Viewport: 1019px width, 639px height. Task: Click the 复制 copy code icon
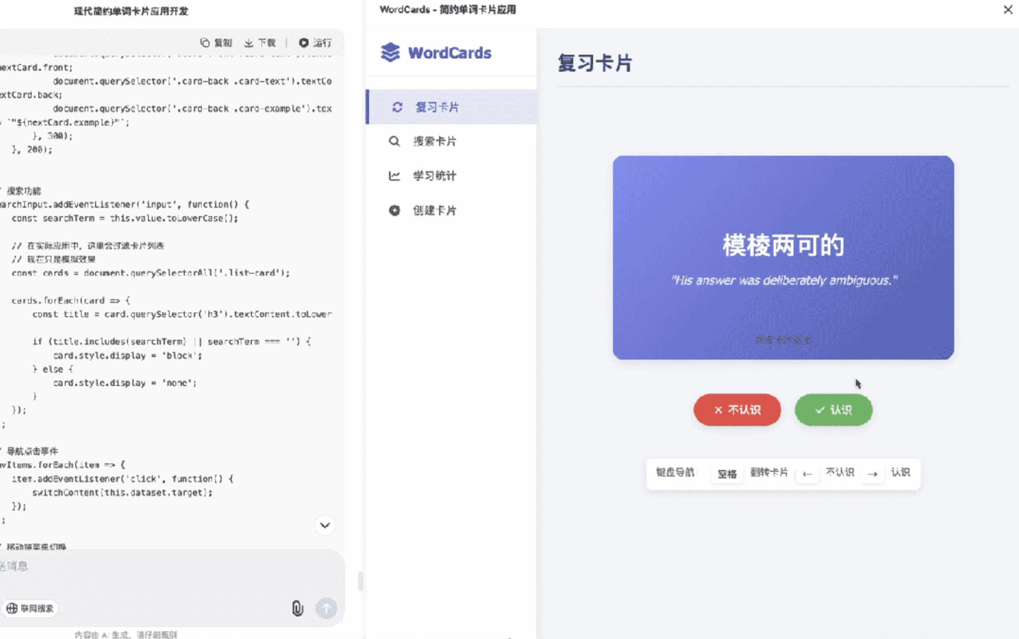click(x=205, y=42)
